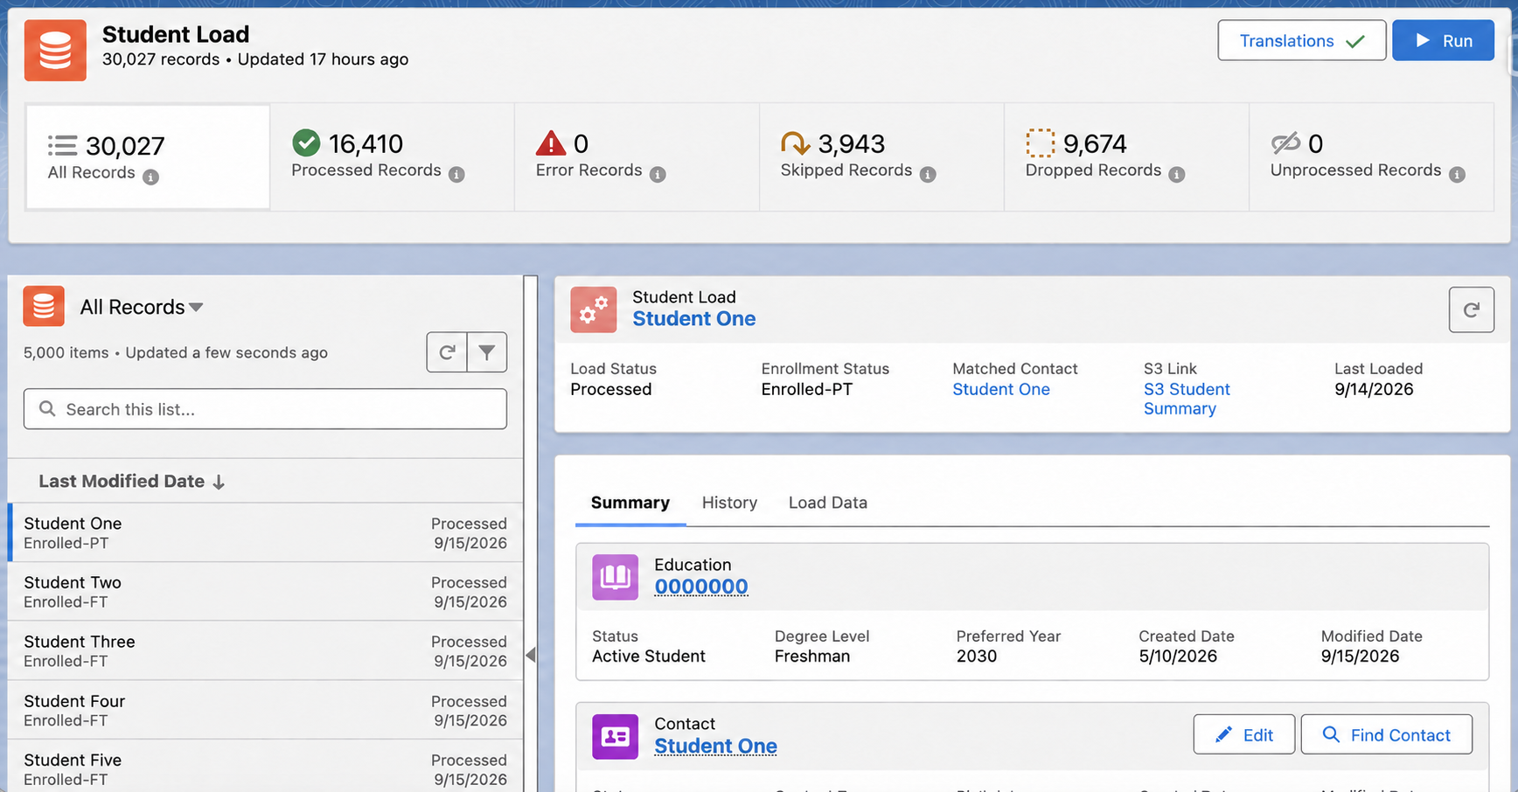
Task: Click the Dropped Records dashed square icon
Action: click(1041, 142)
